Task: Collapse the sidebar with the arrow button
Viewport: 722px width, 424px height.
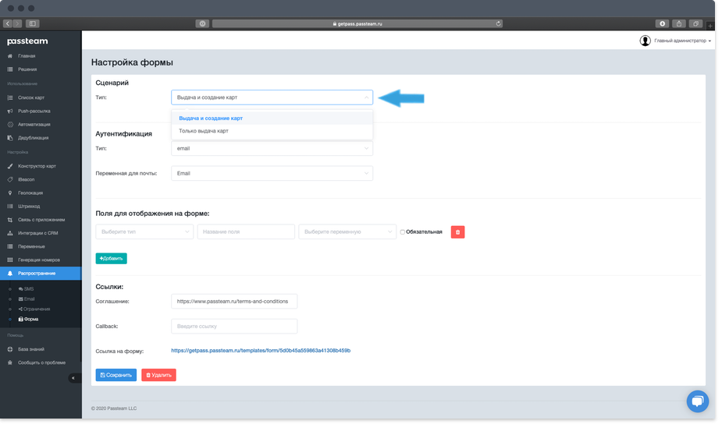Action: pos(73,379)
